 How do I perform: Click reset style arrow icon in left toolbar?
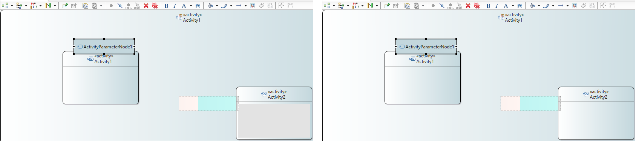pos(261,6)
